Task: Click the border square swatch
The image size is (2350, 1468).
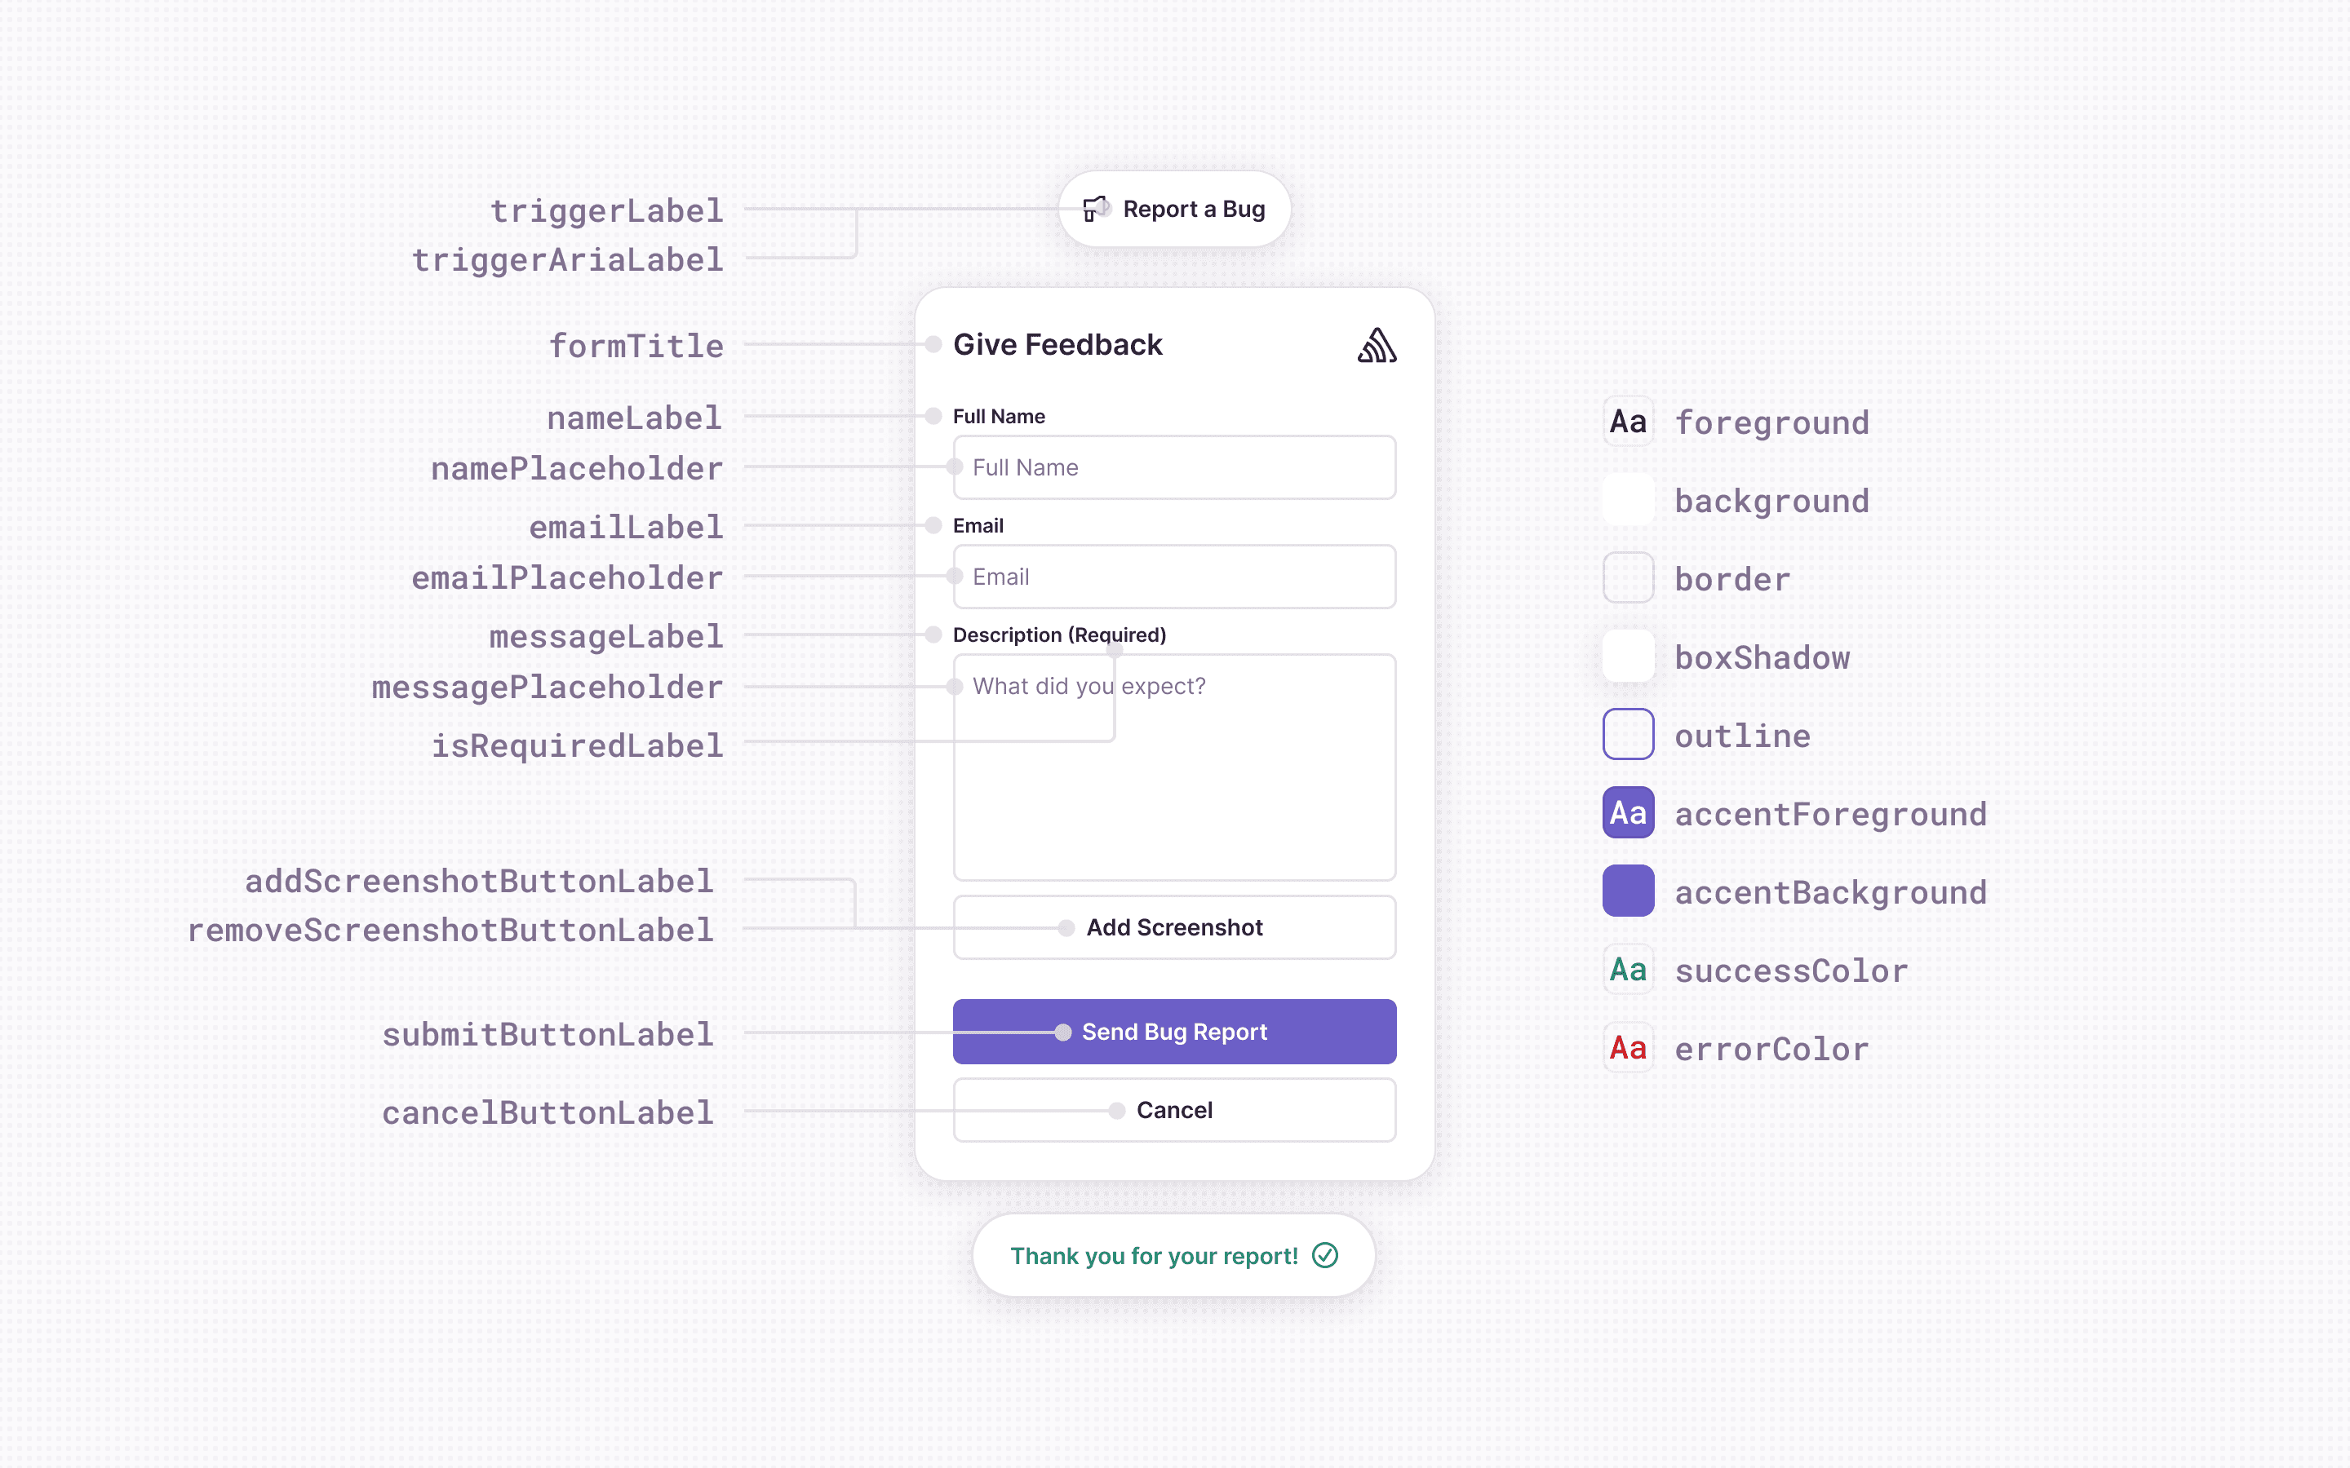Action: point(1628,577)
